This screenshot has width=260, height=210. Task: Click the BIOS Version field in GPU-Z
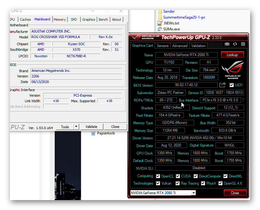click(x=186, y=85)
